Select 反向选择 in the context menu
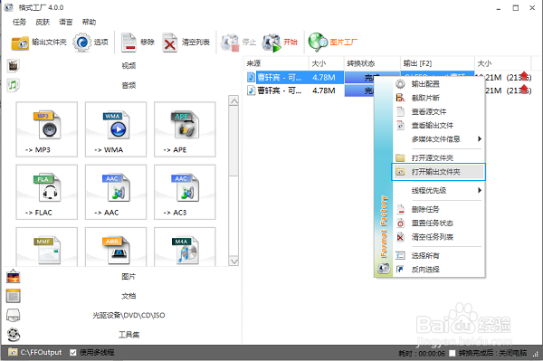This screenshot has width=543, height=361. [438, 270]
